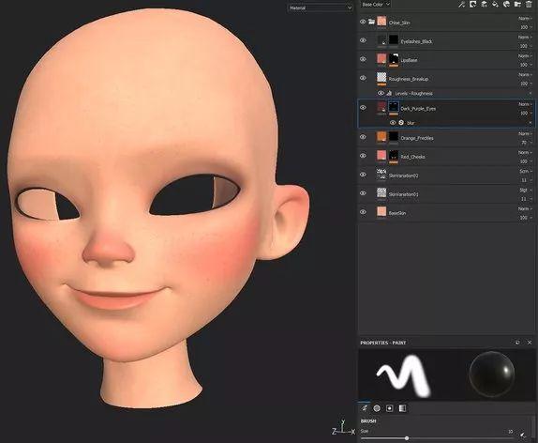Click the brush size value field

(510, 432)
